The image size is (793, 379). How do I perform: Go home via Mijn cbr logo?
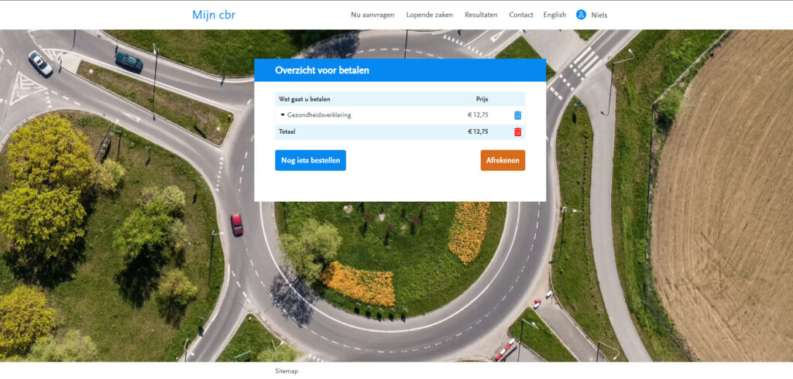pos(214,15)
